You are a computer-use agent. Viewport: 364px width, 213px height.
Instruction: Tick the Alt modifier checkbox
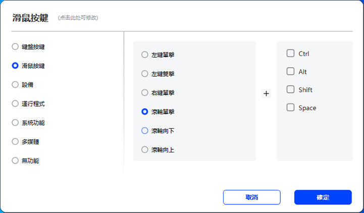pyautogui.click(x=290, y=72)
